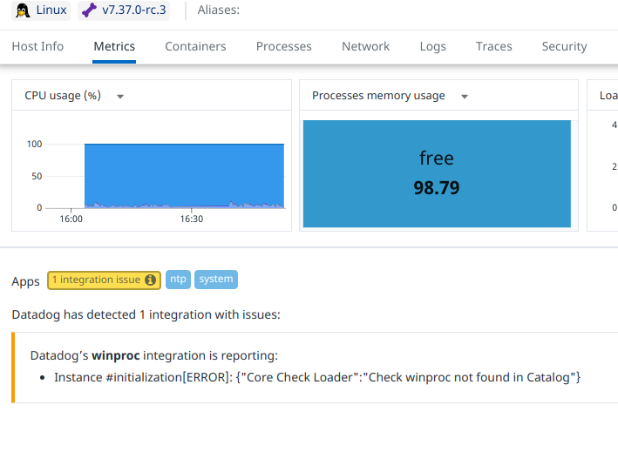Expand the Processes memory usage dropdown arrow
The image size is (618, 452).
pyautogui.click(x=465, y=97)
